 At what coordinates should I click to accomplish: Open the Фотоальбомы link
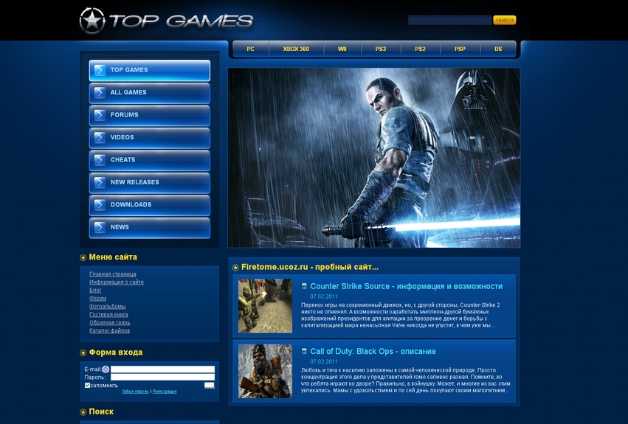(107, 306)
